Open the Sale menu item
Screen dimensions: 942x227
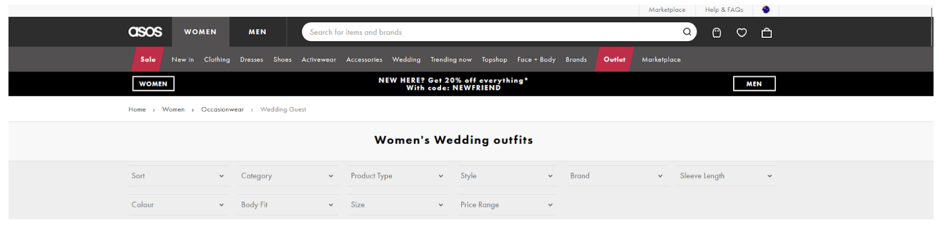coord(148,59)
